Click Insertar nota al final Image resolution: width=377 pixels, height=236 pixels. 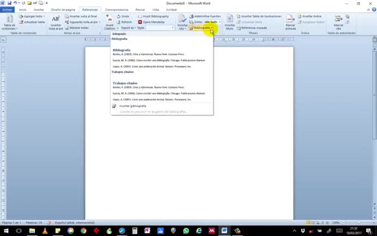81,16
